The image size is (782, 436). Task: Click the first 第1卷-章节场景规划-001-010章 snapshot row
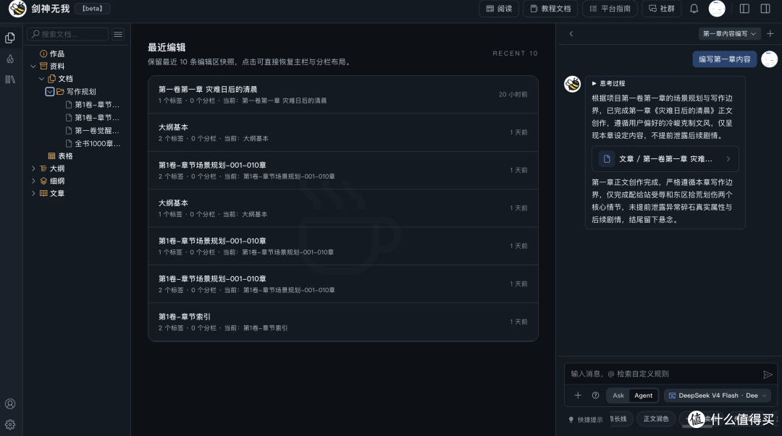click(342, 171)
